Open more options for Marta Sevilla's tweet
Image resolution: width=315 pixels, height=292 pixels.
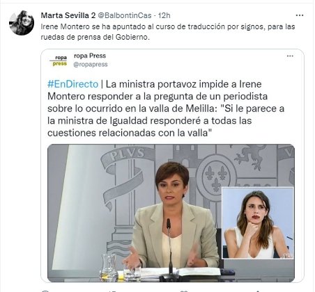(300, 15)
